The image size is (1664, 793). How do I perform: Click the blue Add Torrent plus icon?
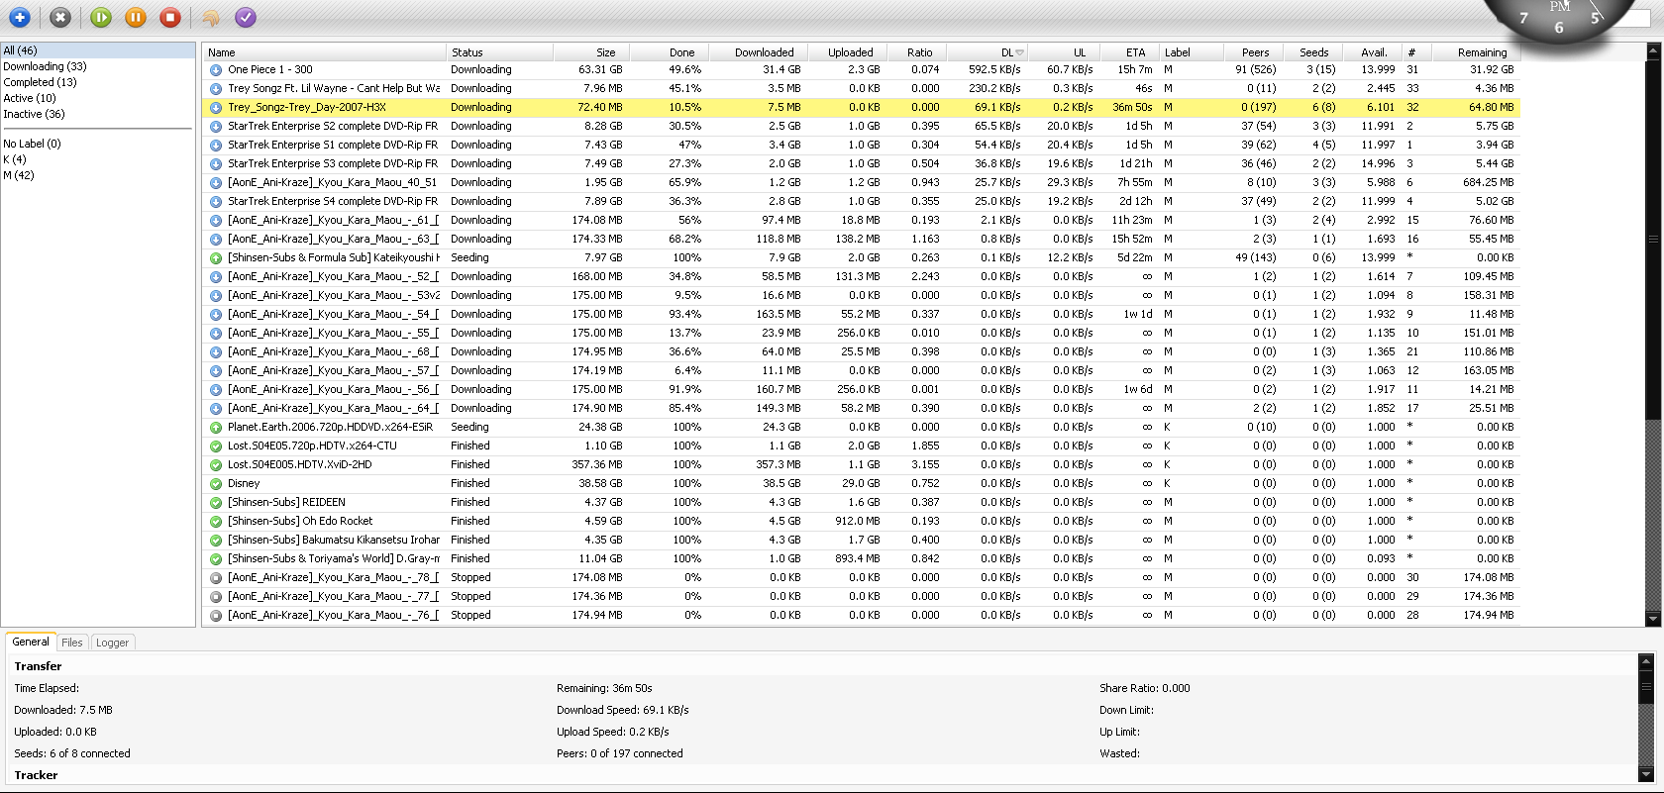coord(19,17)
